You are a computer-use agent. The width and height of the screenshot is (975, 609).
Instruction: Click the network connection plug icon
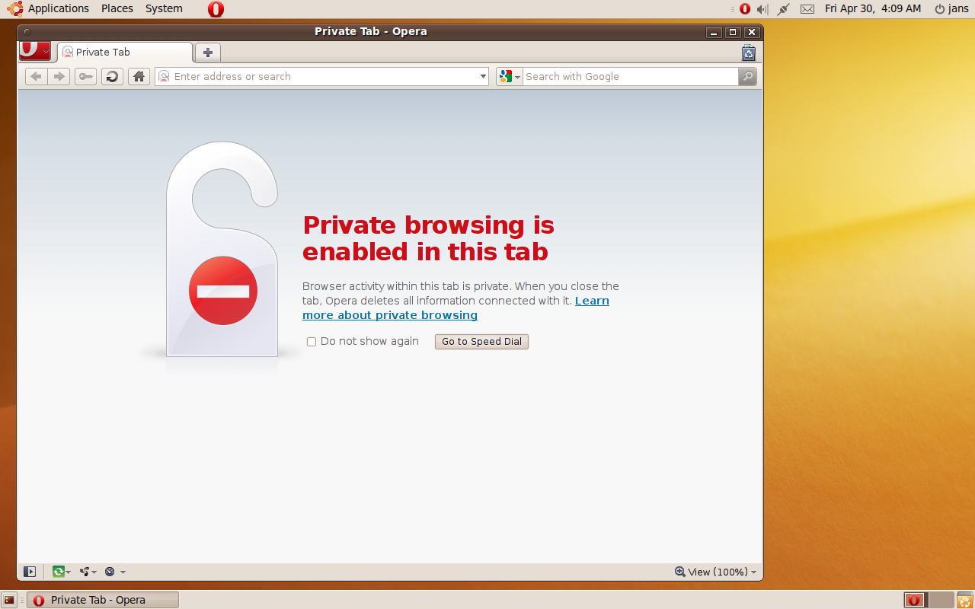(x=783, y=9)
